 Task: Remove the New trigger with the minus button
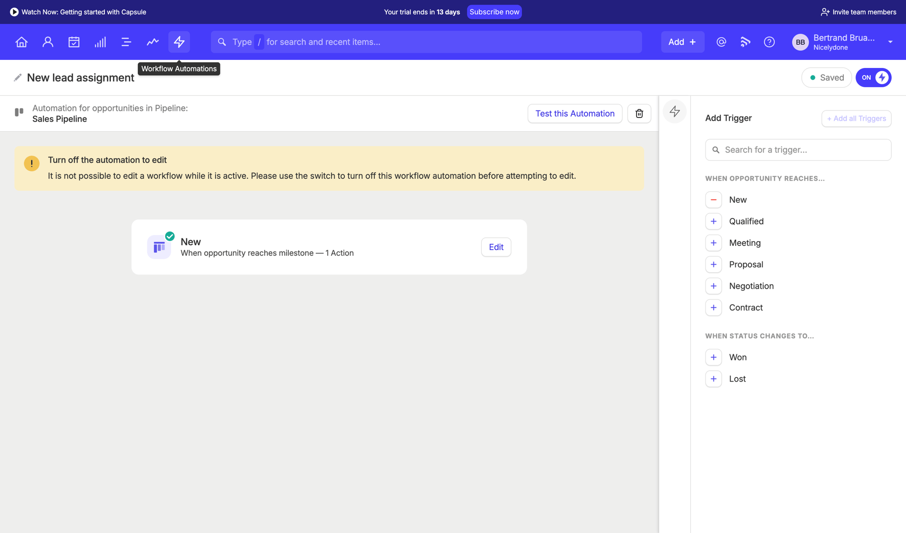(713, 200)
